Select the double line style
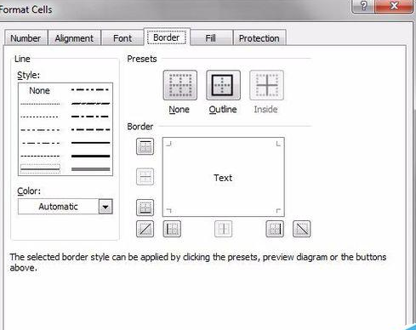 click(x=40, y=169)
